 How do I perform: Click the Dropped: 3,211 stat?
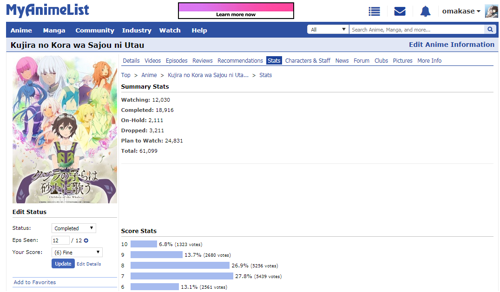click(143, 130)
